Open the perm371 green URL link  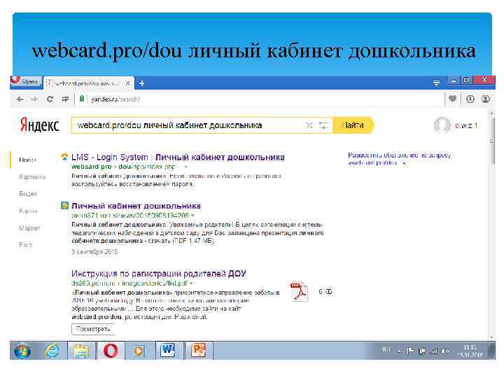(130, 215)
